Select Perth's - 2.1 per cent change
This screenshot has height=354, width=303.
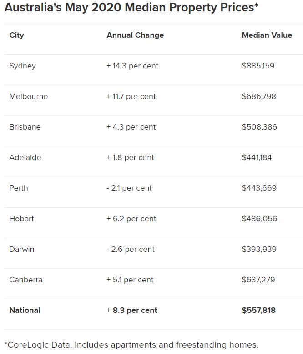tap(129, 188)
